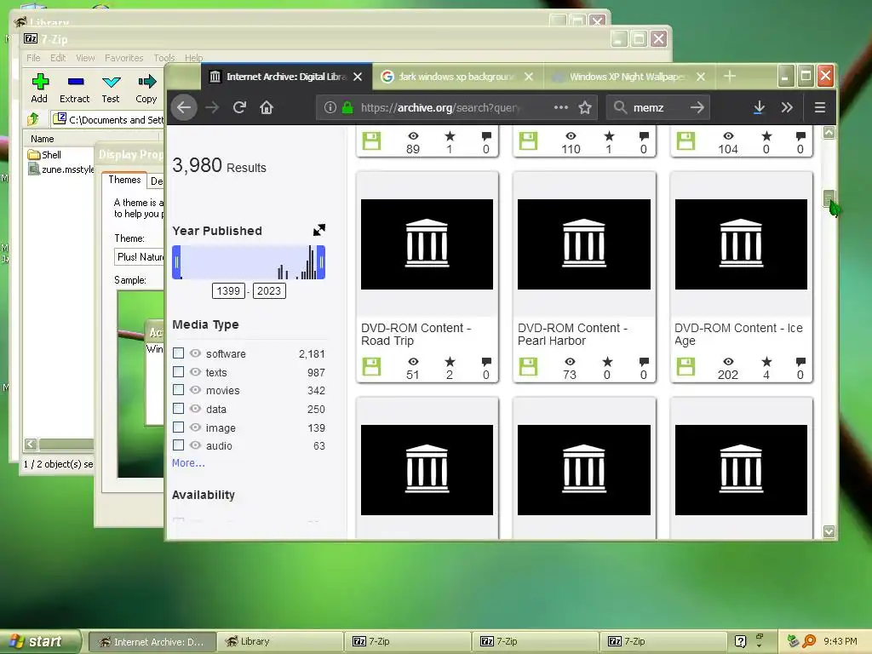Close the Internet Archive browser tab

[358, 77]
